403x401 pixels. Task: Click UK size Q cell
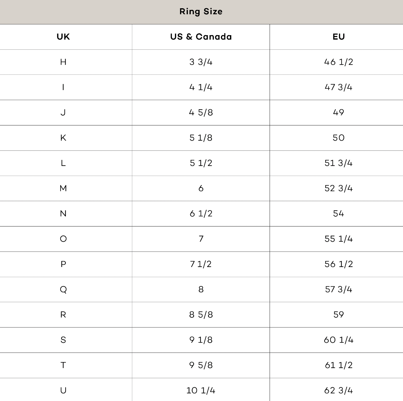(63, 290)
